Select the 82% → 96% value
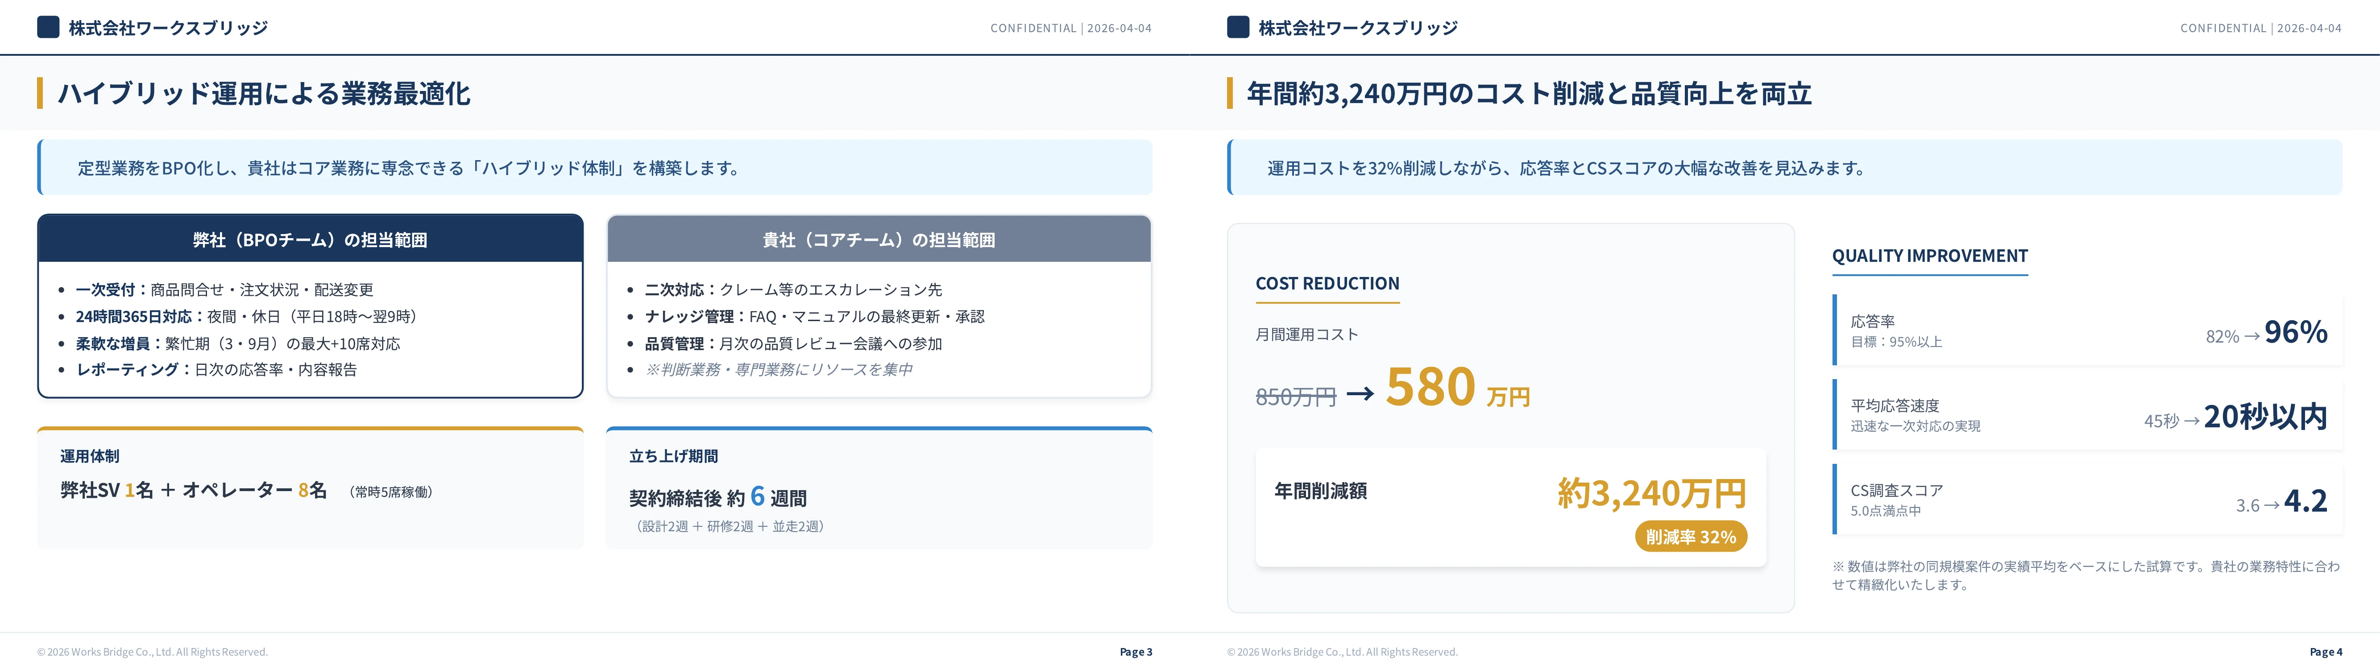The width and height of the screenshot is (2380, 669). coord(2266,333)
